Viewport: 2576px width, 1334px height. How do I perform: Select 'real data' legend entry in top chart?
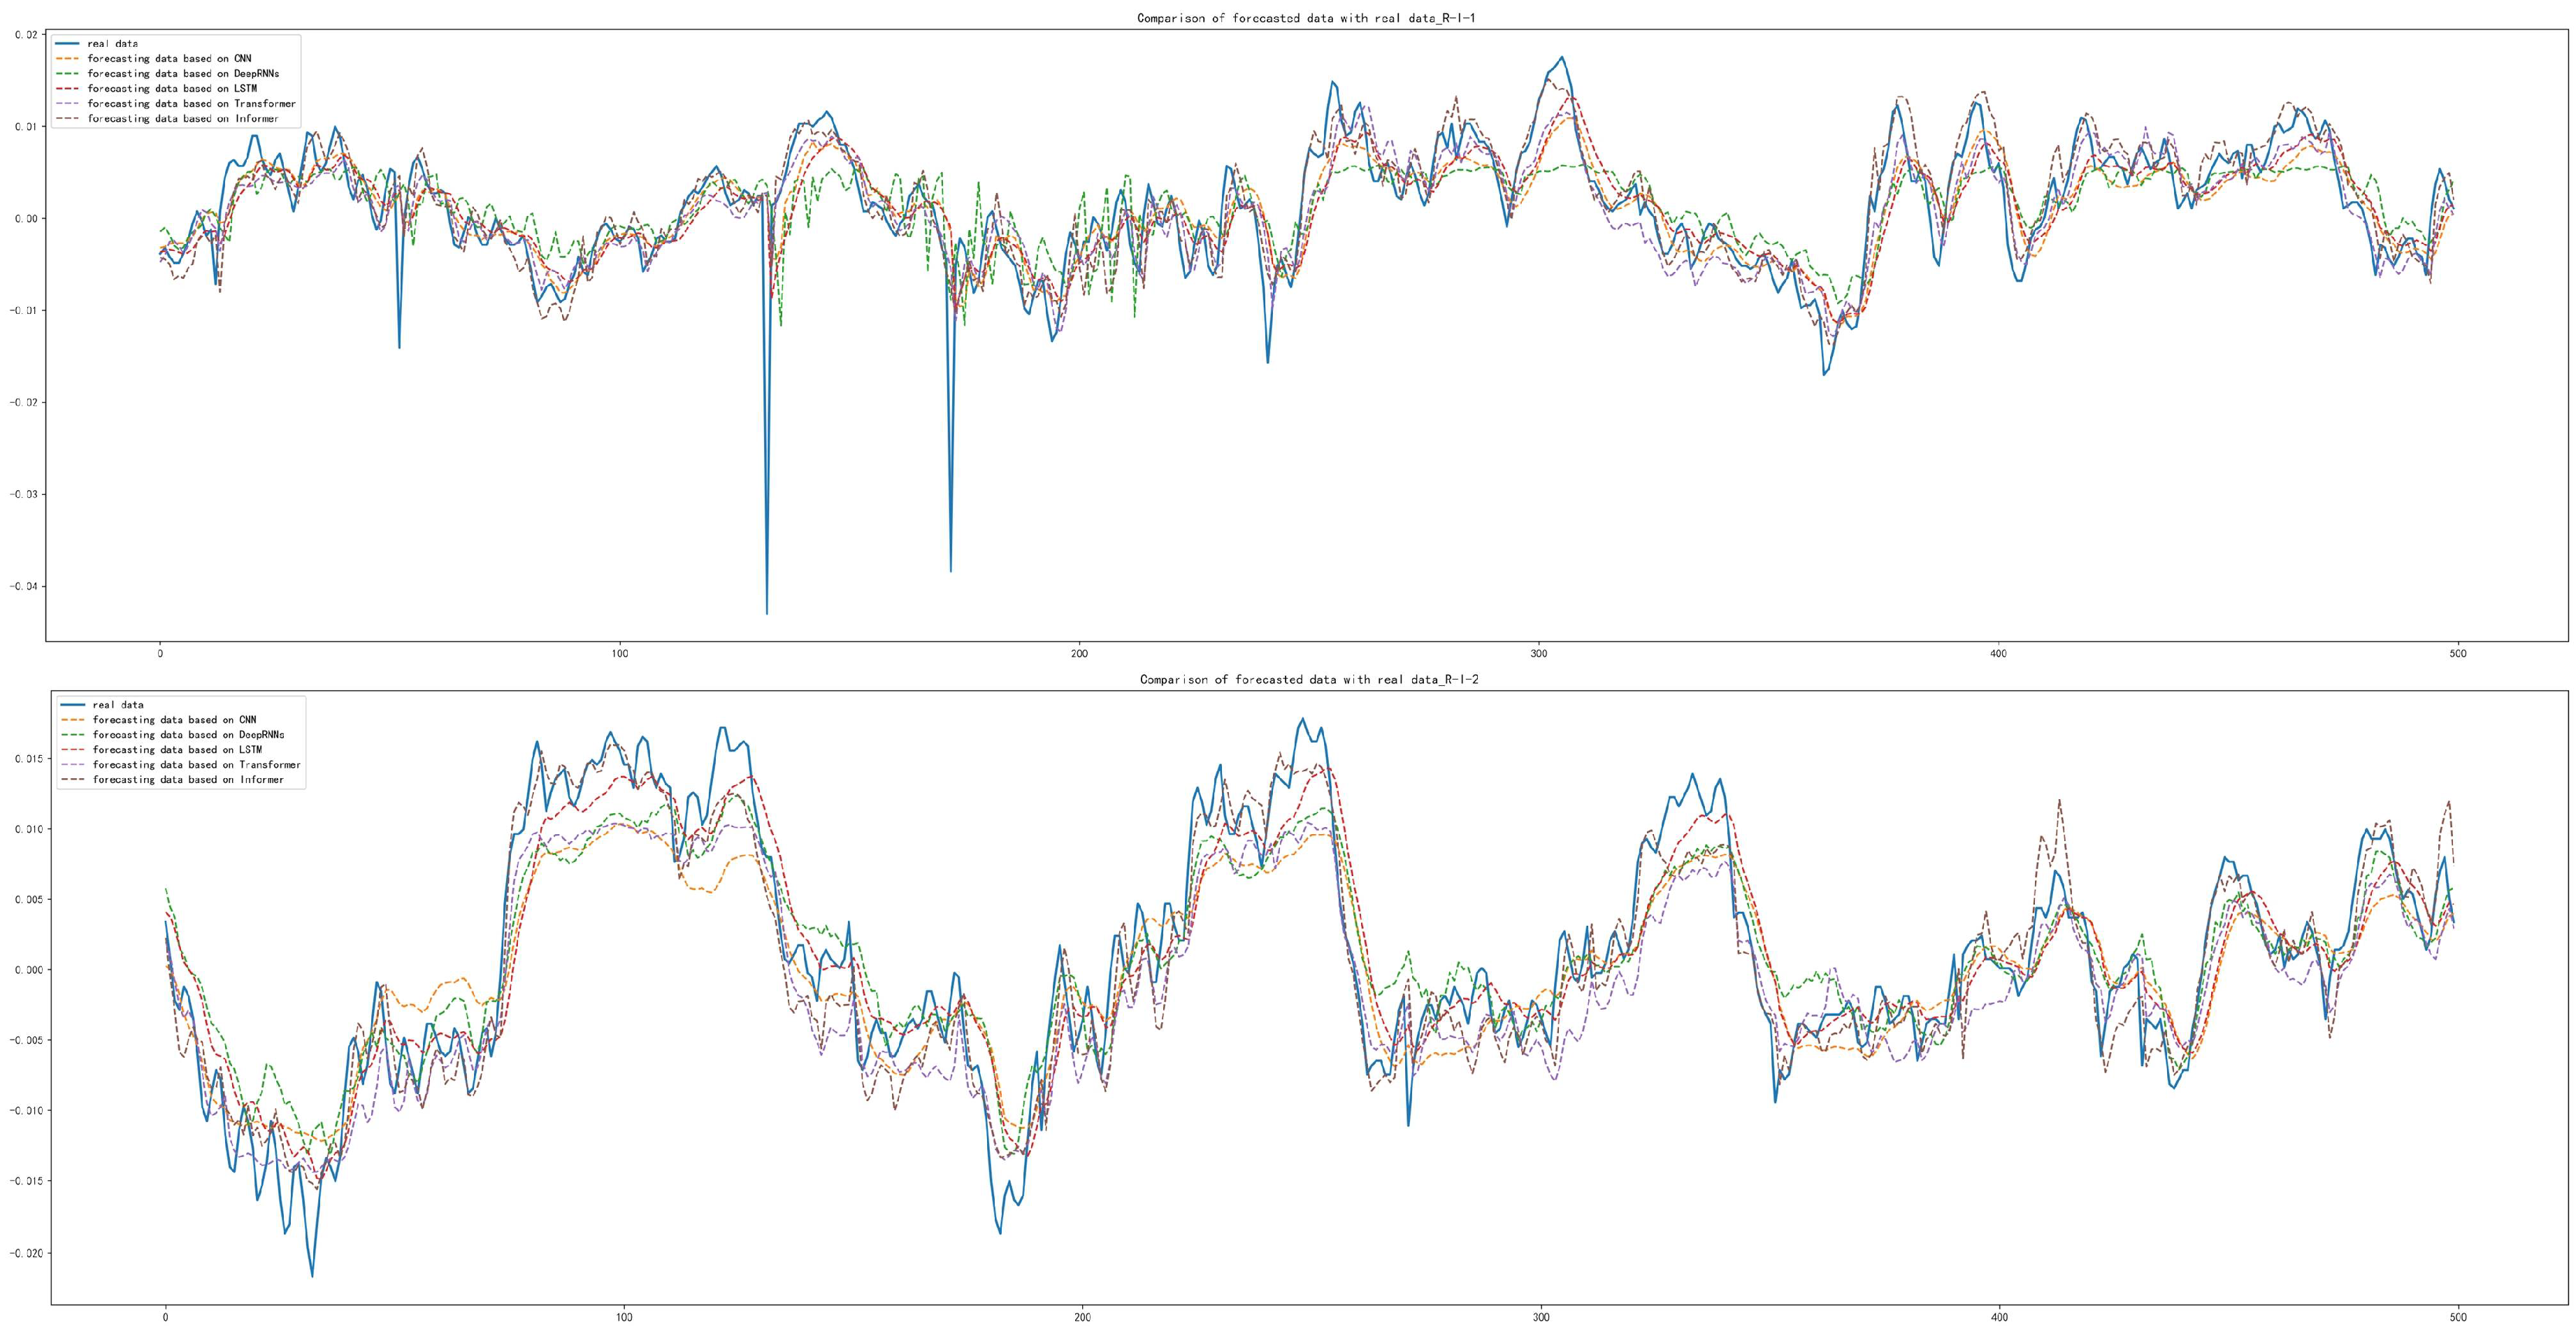(112, 44)
